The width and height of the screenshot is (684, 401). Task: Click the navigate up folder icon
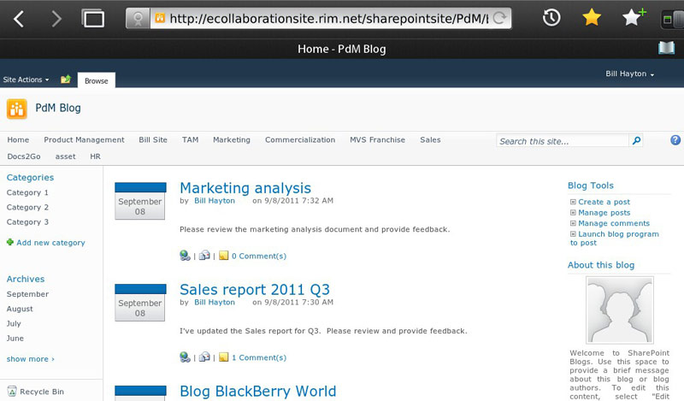66,79
